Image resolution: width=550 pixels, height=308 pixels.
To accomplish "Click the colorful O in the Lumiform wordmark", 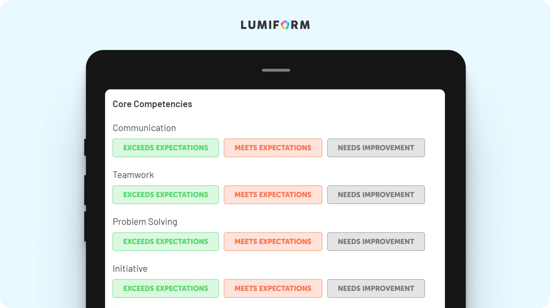I will pos(285,25).
